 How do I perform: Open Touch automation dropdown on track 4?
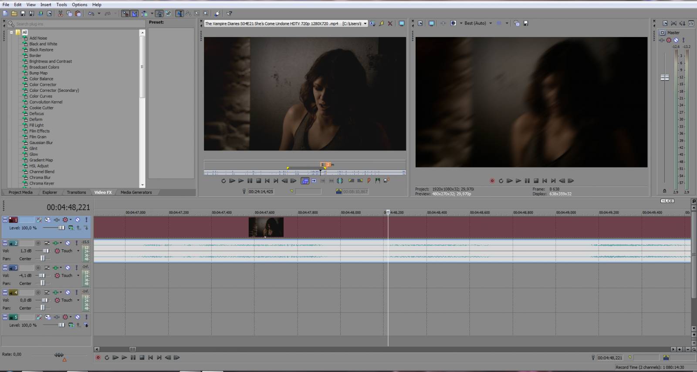pyautogui.click(x=78, y=300)
